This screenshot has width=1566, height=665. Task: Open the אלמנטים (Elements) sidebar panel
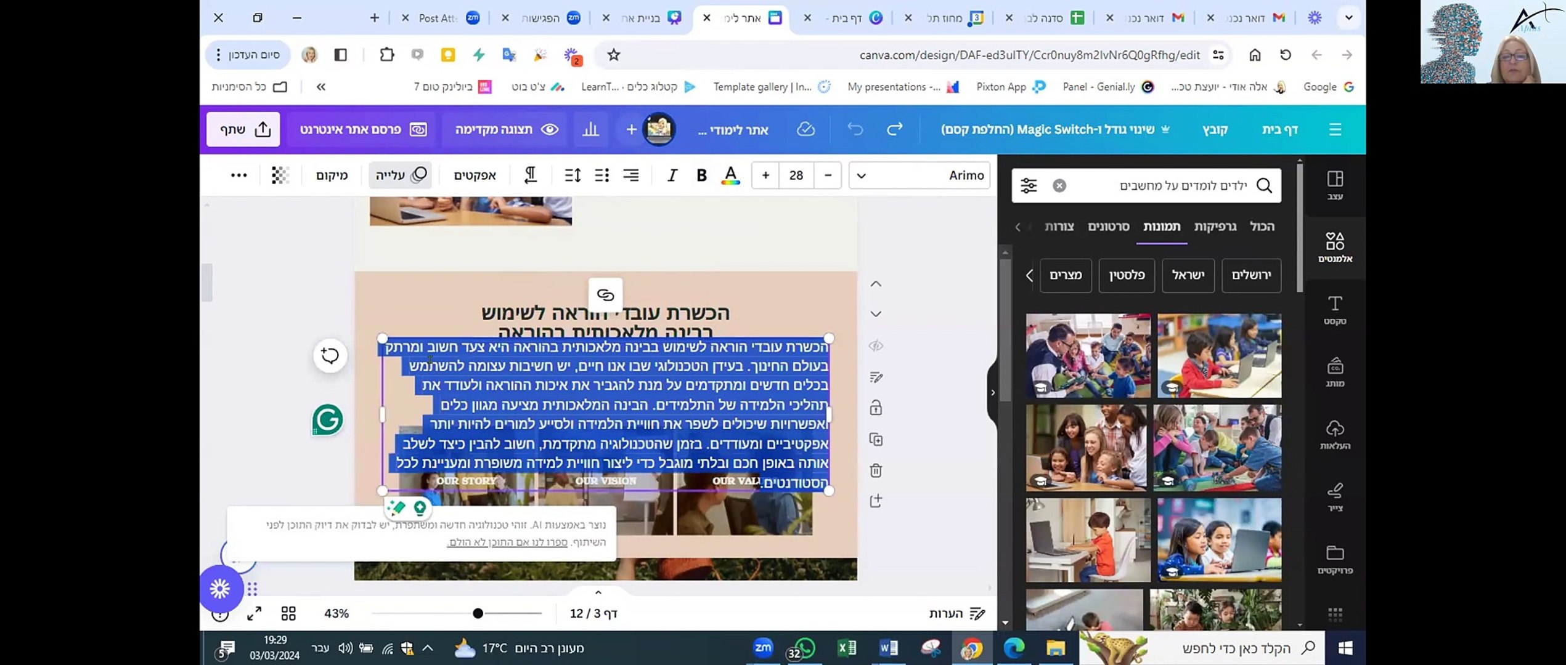[1335, 246]
